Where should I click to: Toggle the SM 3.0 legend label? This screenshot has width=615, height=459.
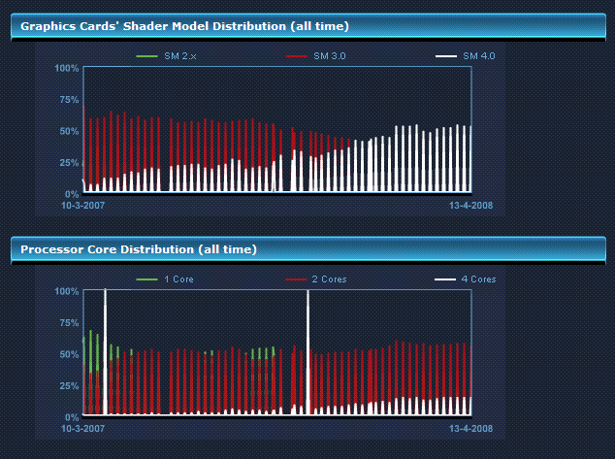pos(329,56)
